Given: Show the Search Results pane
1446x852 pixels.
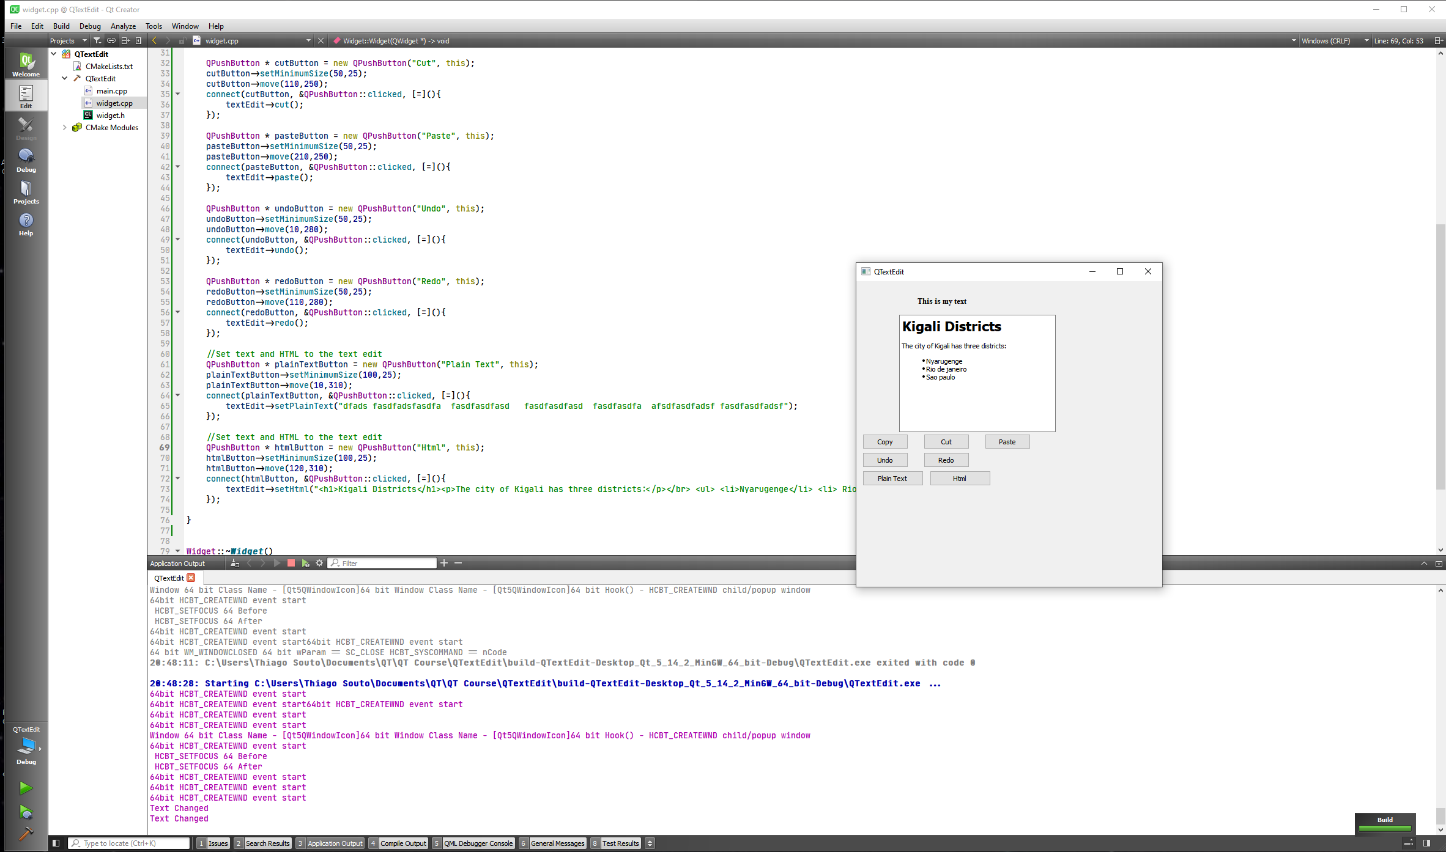Looking at the screenshot, I should 263,843.
